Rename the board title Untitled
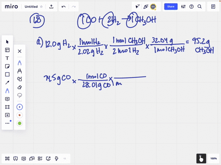Viewport: 221px width, 165px height. coord(31,7)
